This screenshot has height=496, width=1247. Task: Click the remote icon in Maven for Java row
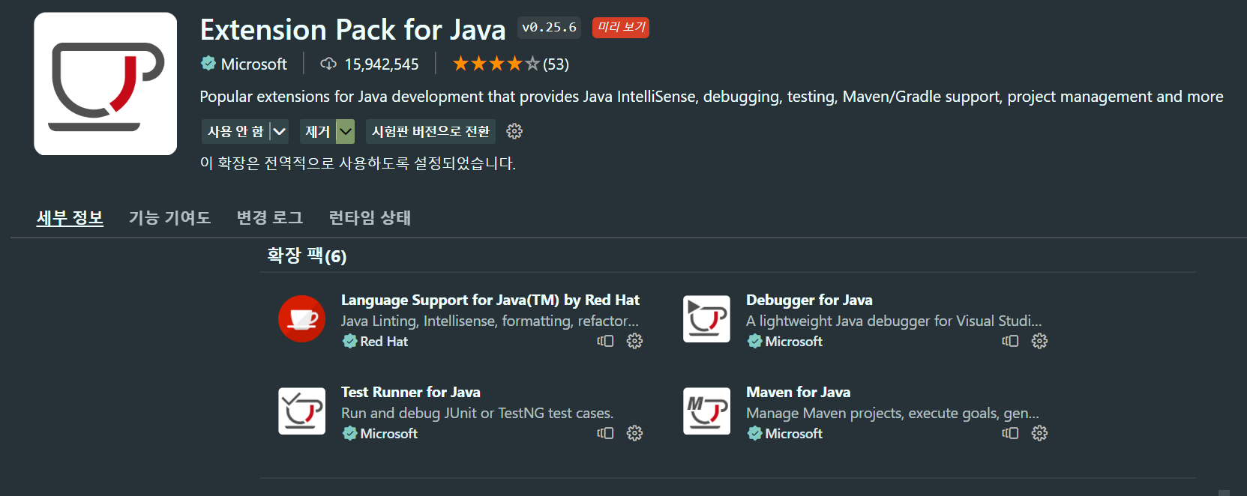coord(1010,433)
